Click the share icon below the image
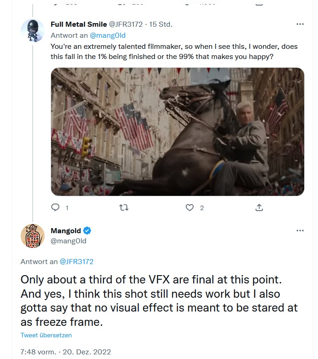This screenshot has height=359, width=318. coord(259,208)
